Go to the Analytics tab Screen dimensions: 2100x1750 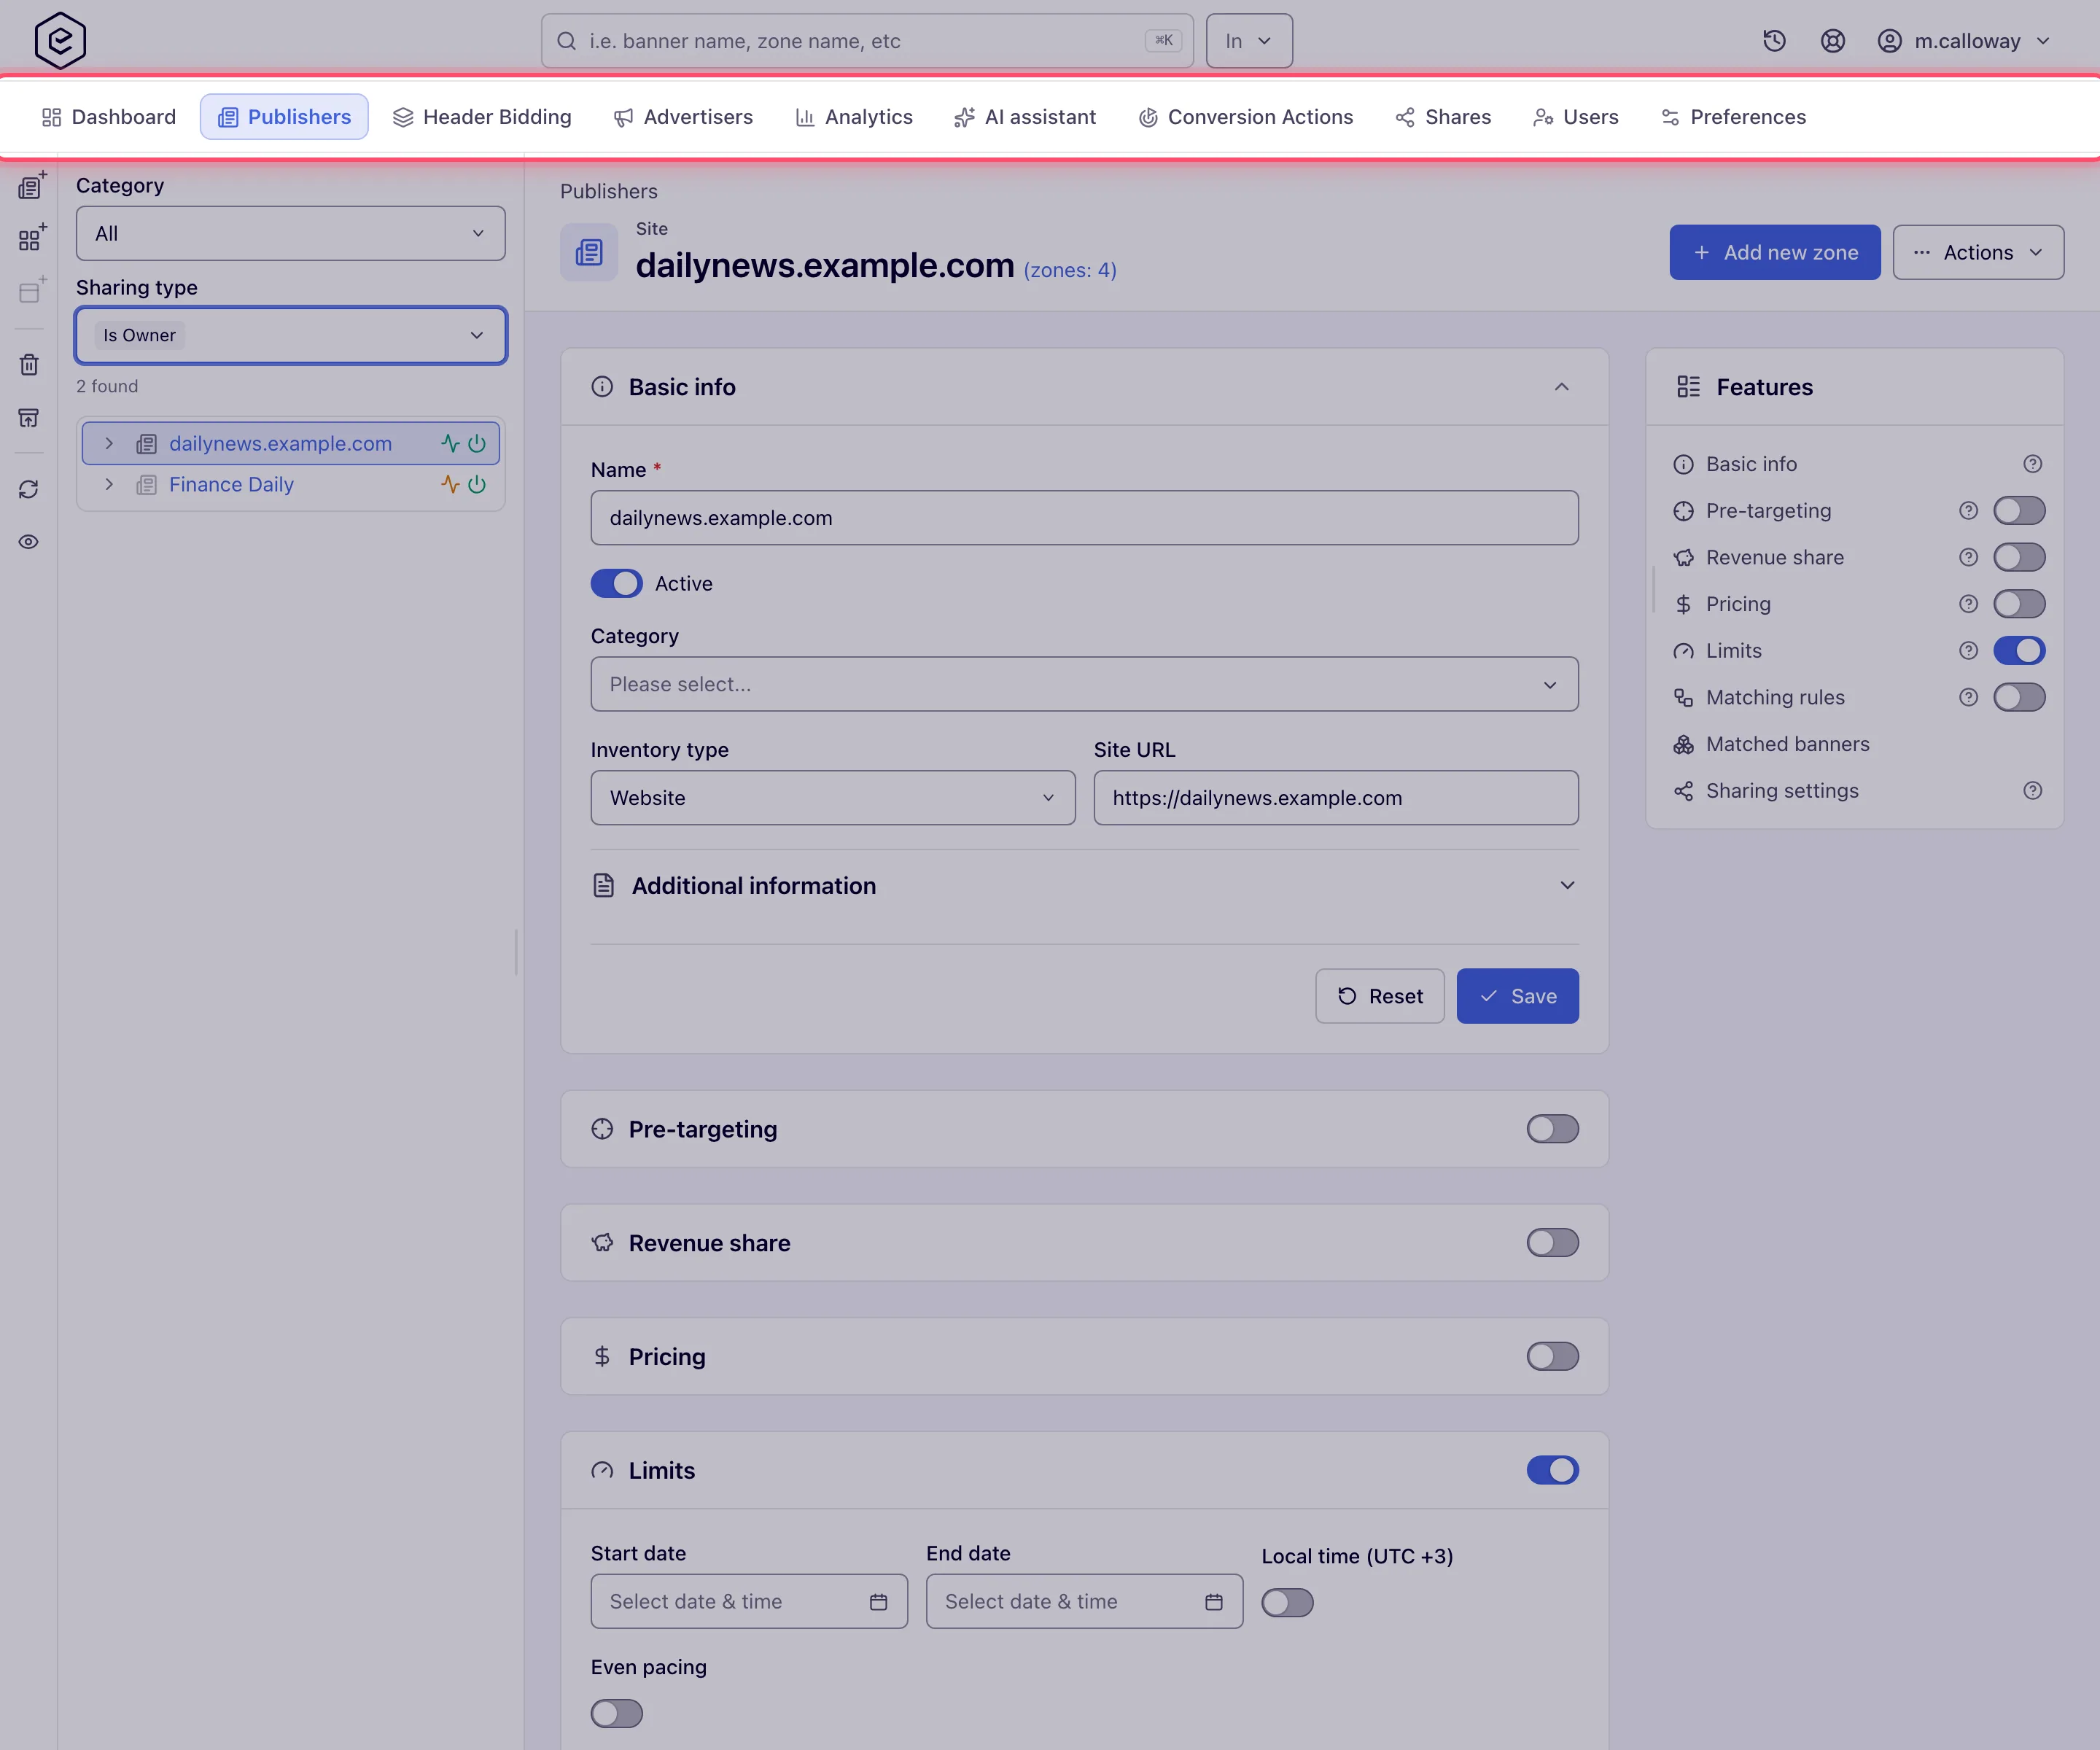click(854, 117)
